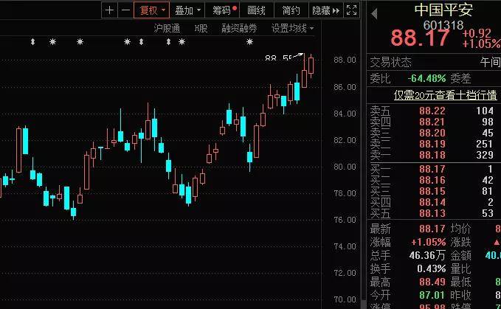Click 卖一 price 88.18
Image resolution: width=501 pixels, height=309 pixels.
[432, 155]
